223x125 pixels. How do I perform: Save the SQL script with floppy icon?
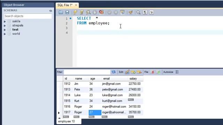pyautogui.click(x=67, y=12)
